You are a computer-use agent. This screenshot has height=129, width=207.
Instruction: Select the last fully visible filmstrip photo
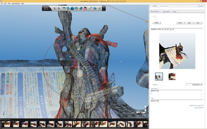pos(138,124)
